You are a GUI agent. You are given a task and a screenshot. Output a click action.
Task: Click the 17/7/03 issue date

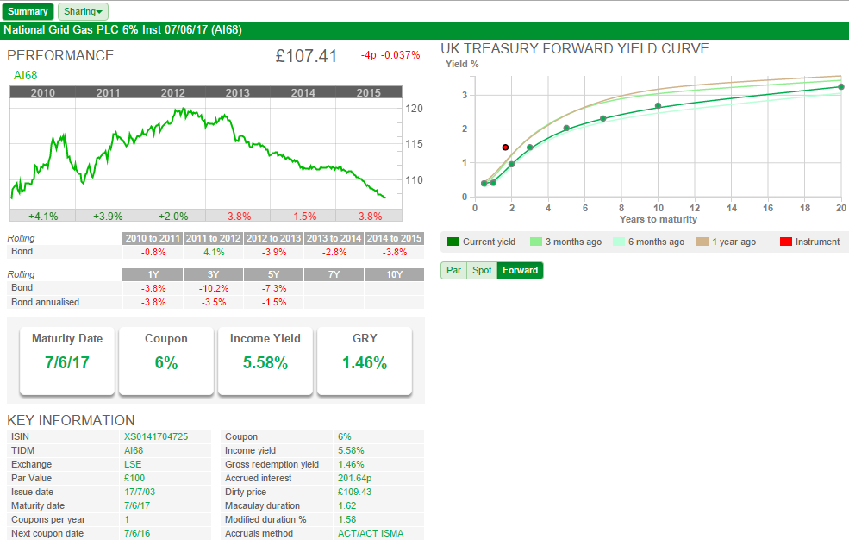(x=140, y=492)
